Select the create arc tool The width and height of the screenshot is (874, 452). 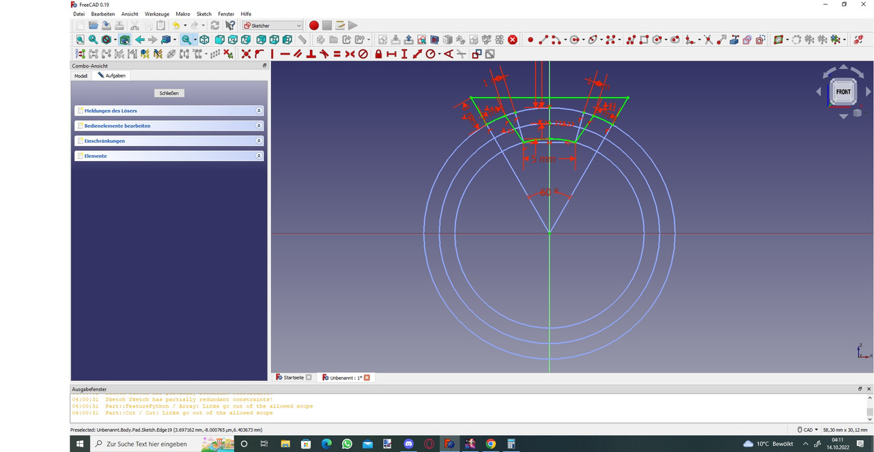556,40
